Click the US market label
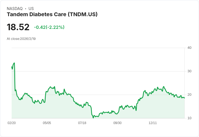The height and width of the screenshot is (137, 199). click(x=31, y=9)
